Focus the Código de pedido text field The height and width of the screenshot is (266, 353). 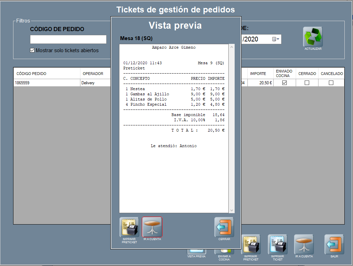[68, 39]
